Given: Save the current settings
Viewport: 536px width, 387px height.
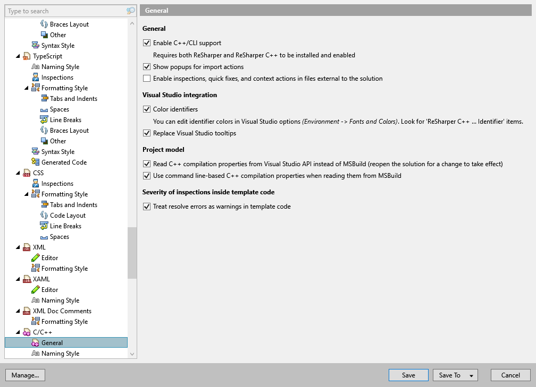Looking at the screenshot, I should [408, 375].
